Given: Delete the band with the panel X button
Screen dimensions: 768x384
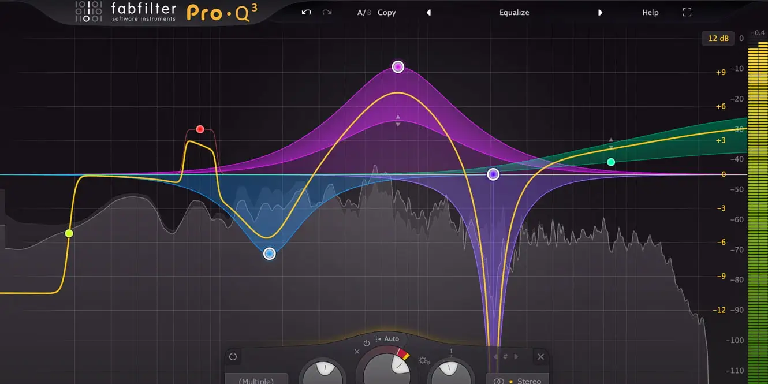Looking at the screenshot, I should pyautogui.click(x=541, y=357).
